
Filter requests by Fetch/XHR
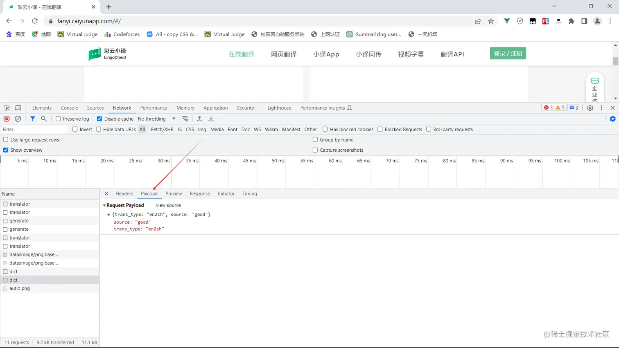pyautogui.click(x=162, y=129)
